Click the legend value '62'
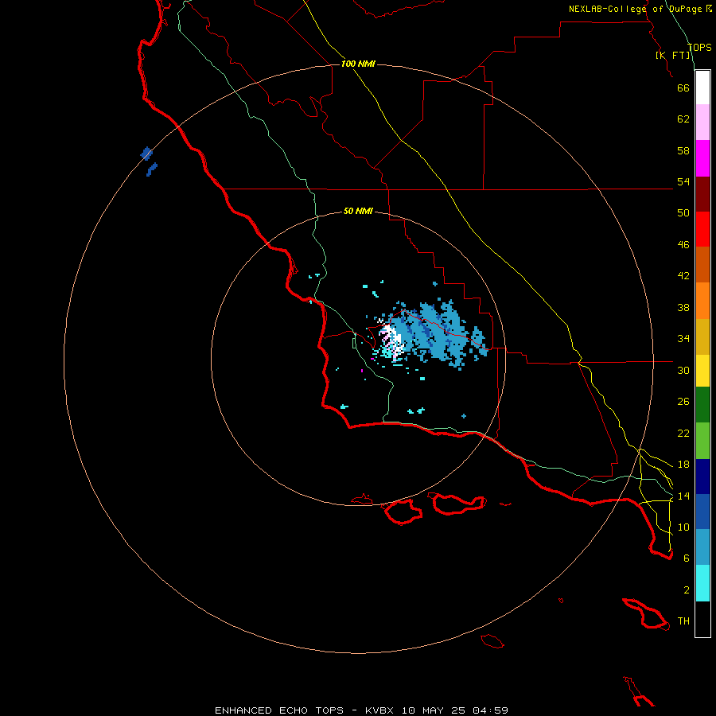Screen dimensions: 716x716 [683, 119]
